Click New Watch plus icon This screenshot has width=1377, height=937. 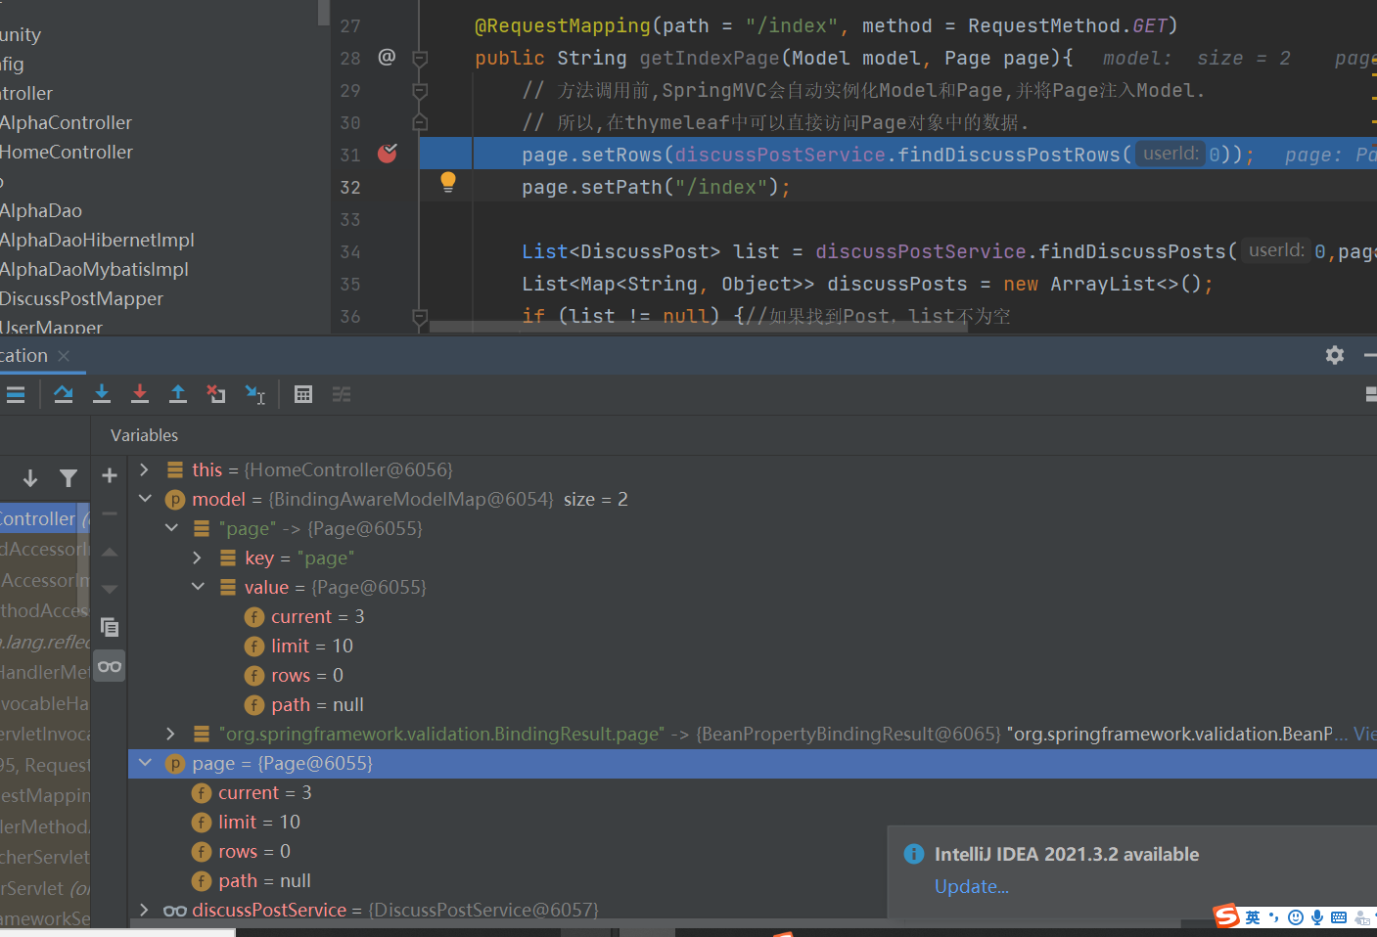pos(110,475)
